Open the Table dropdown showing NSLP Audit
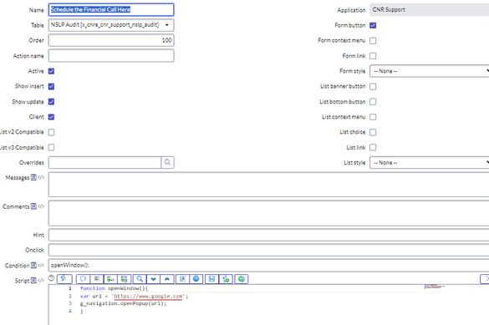489x325 pixels. pos(111,25)
